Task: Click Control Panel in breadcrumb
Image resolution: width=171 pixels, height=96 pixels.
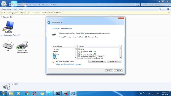Action: [18, 5]
